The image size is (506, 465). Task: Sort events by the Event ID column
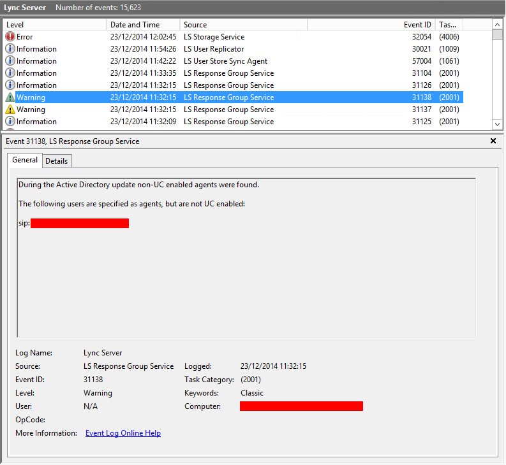click(371, 25)
